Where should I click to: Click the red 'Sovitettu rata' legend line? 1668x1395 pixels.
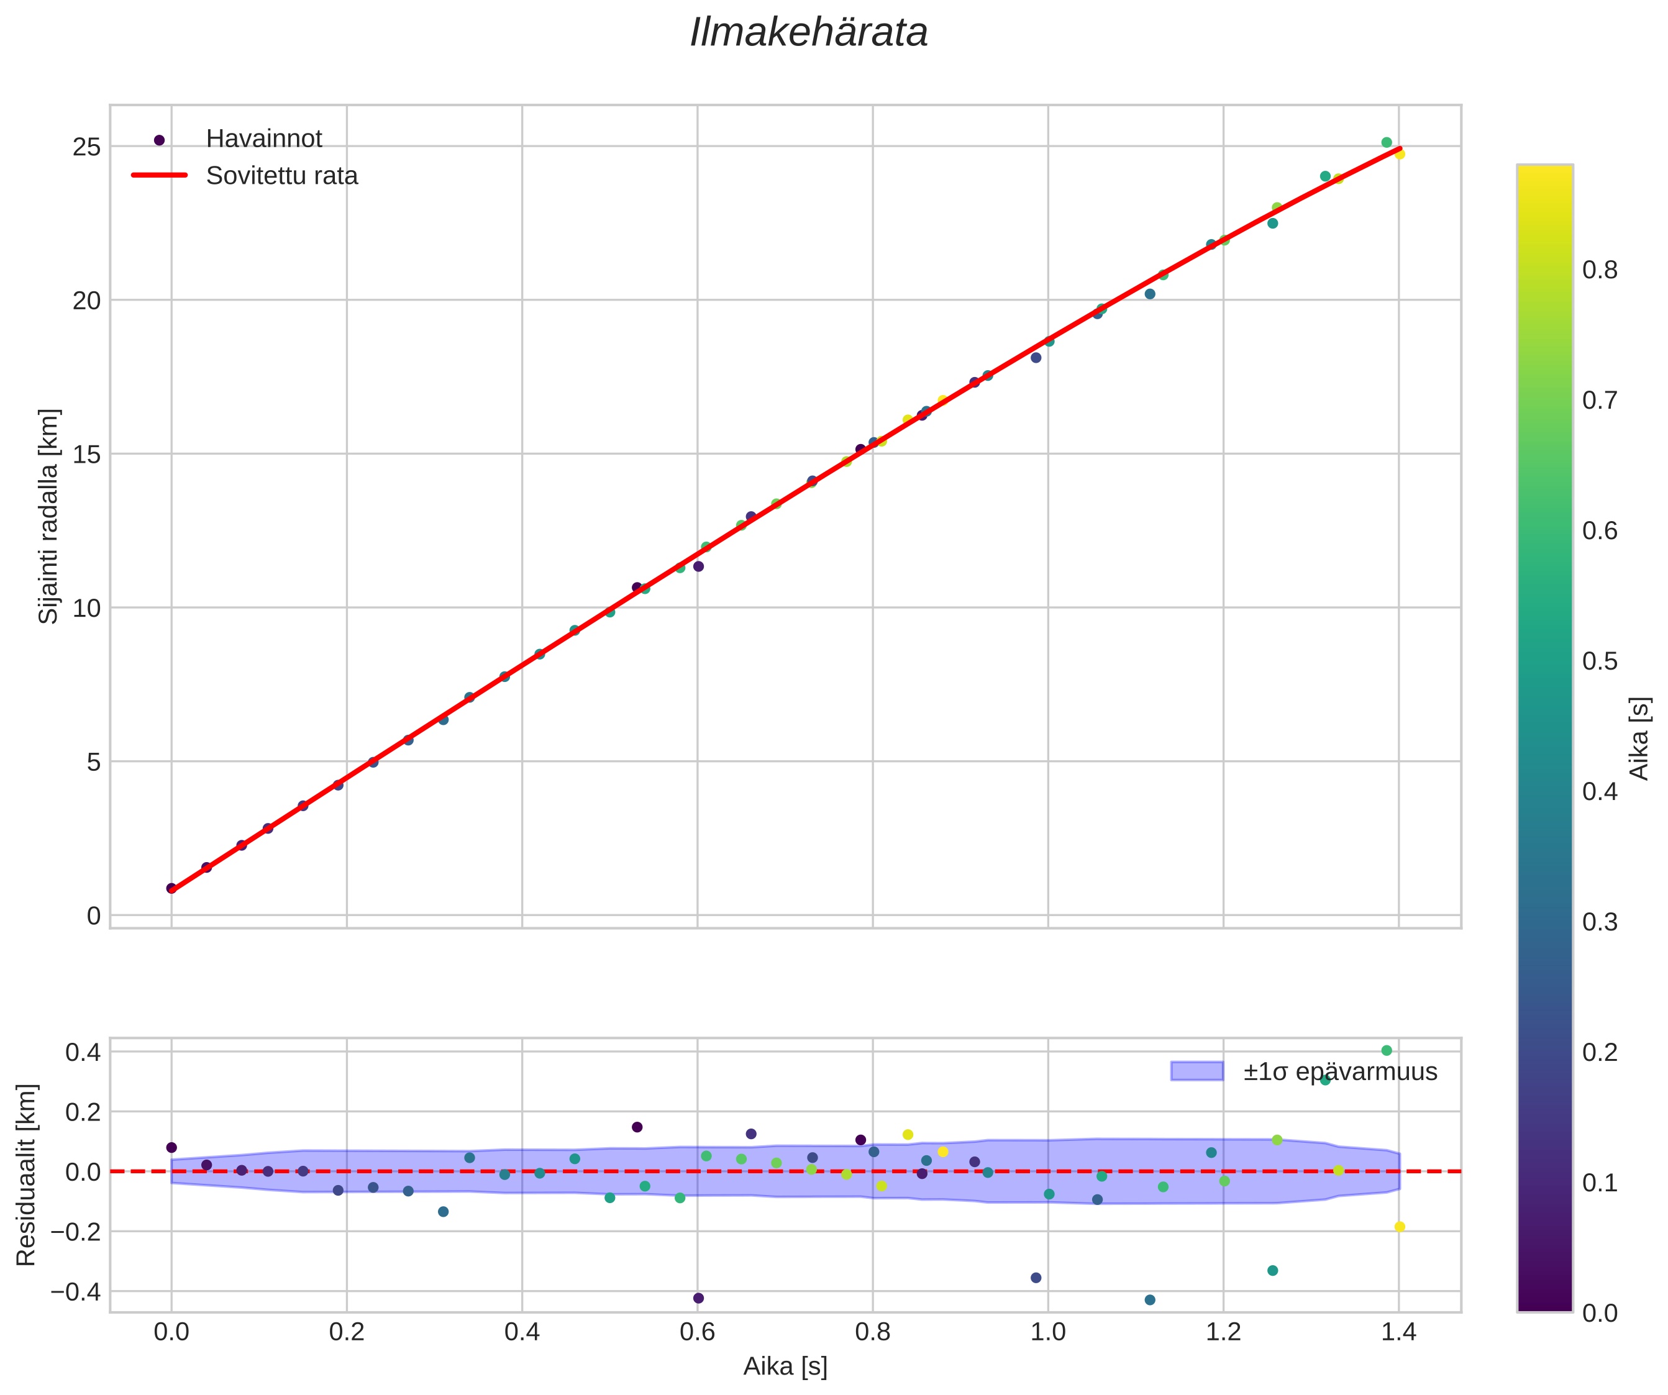(159, 176)
